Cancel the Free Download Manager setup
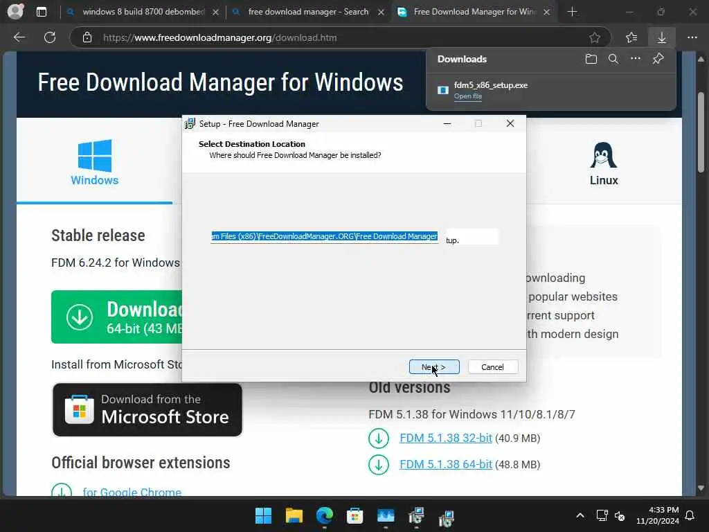The image size is (709, 532). (493, 367)
